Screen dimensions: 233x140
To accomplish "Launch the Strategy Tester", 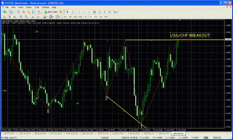I will 39,12.
